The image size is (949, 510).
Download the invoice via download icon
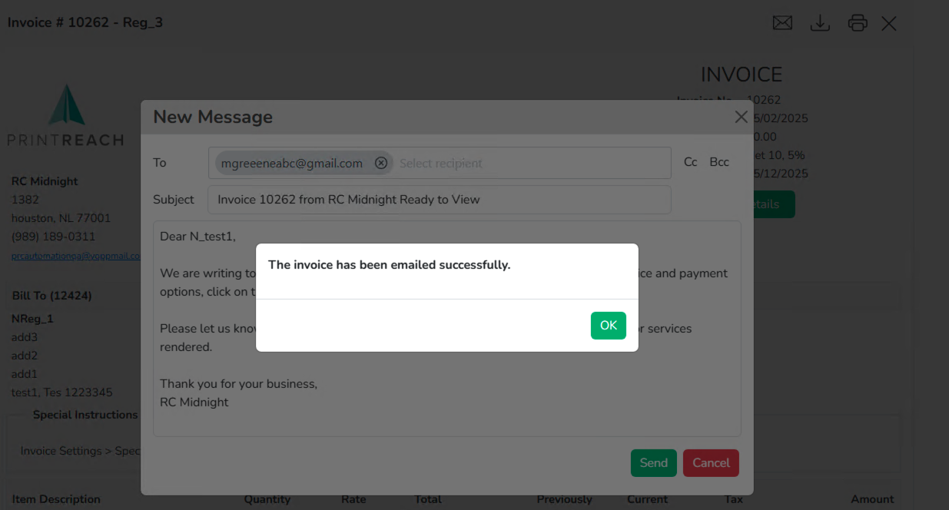coord(820,23)
